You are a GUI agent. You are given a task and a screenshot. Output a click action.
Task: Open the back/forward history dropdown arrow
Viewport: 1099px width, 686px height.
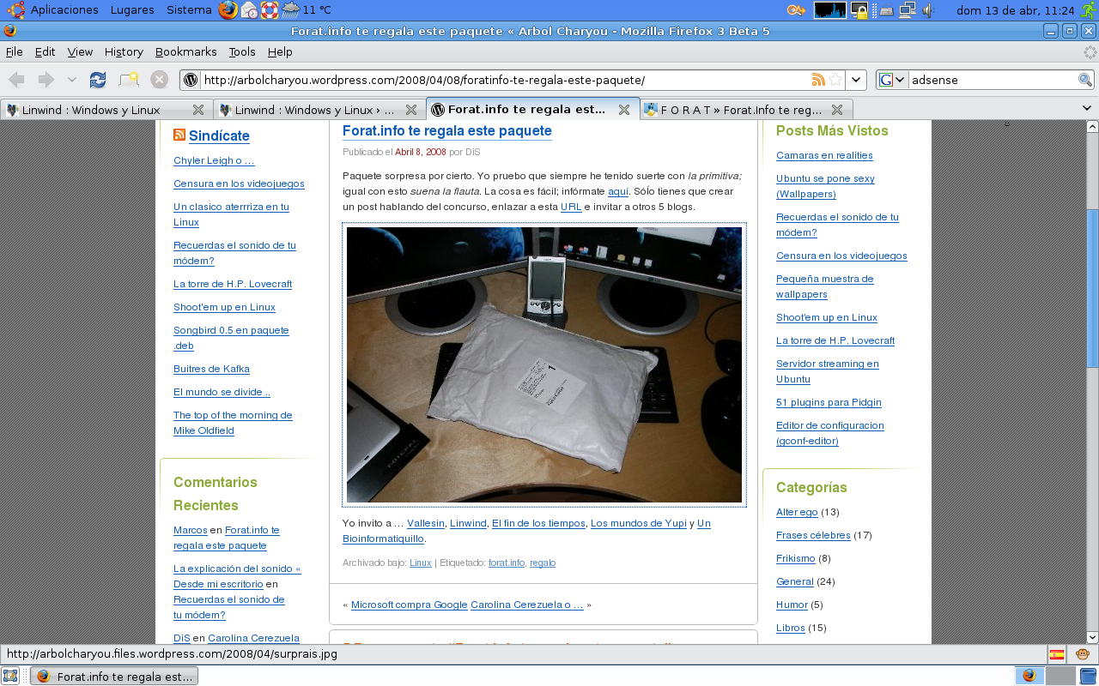72,80
